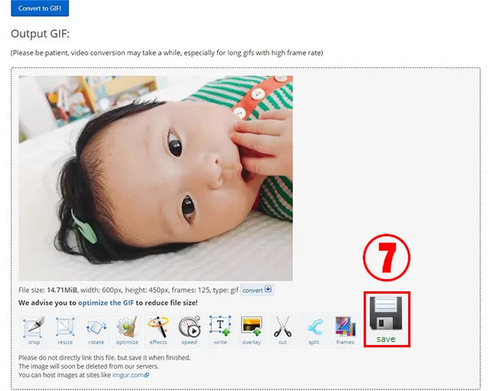Viewport: 491px width, 391px height.
Task: Save the GIF with floppy disk icon
Action: click(387, 320)
